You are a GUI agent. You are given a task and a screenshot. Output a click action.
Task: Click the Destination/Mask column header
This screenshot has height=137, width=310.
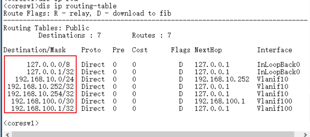pyautogui.click(x=34, y=50)
